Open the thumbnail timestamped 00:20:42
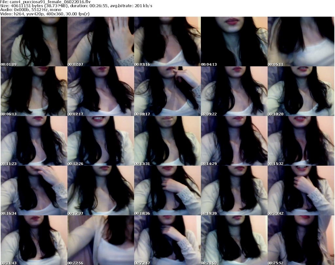335x265 pixels. (x=301, y=190)
